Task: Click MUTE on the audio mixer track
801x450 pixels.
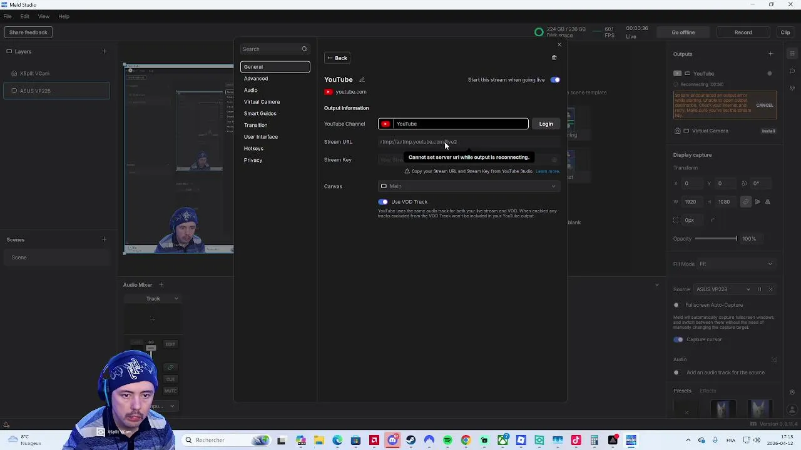Action: [170, 391]
